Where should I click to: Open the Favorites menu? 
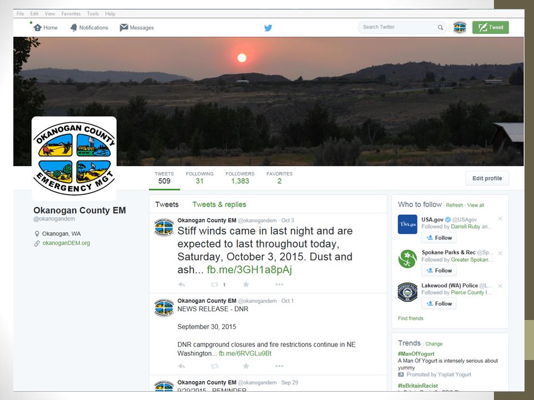(71, 13)
